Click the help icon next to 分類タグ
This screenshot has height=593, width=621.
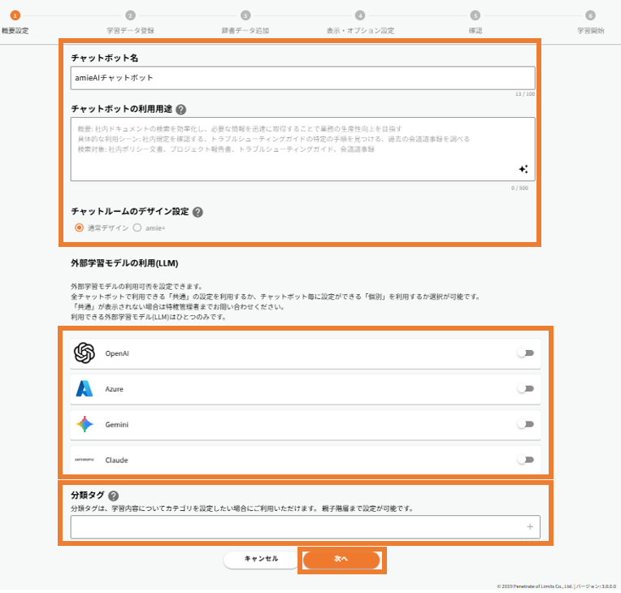coord(113,496)
